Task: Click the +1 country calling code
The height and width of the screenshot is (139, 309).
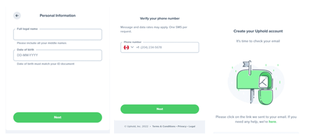Action: (x=138, y=47)
